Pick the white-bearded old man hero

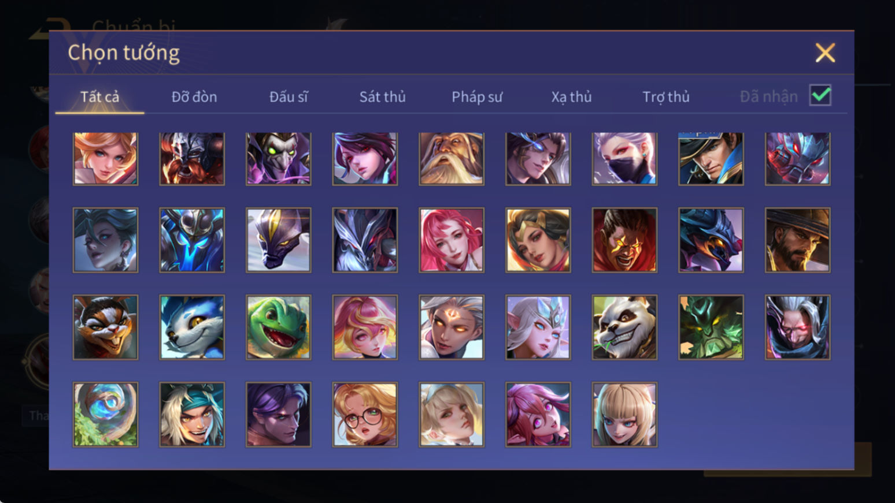tap(452, 159)
